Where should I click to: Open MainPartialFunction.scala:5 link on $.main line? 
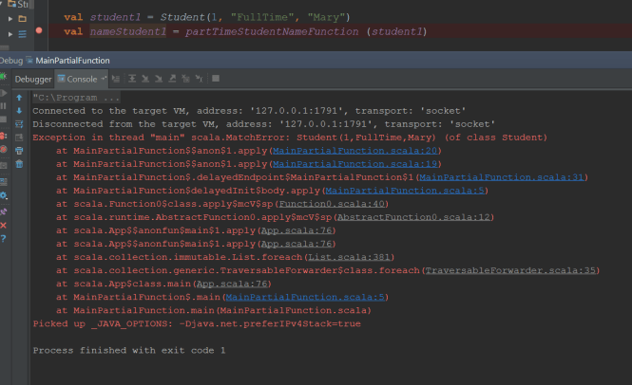point(305,297)
